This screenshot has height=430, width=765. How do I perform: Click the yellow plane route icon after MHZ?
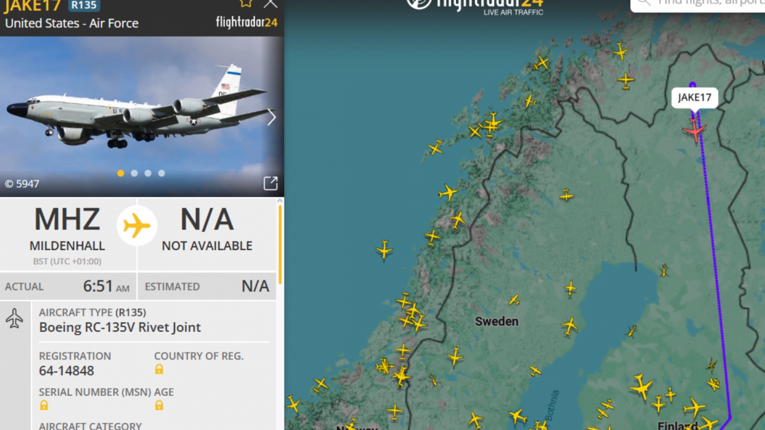click(x=137, y=226)
